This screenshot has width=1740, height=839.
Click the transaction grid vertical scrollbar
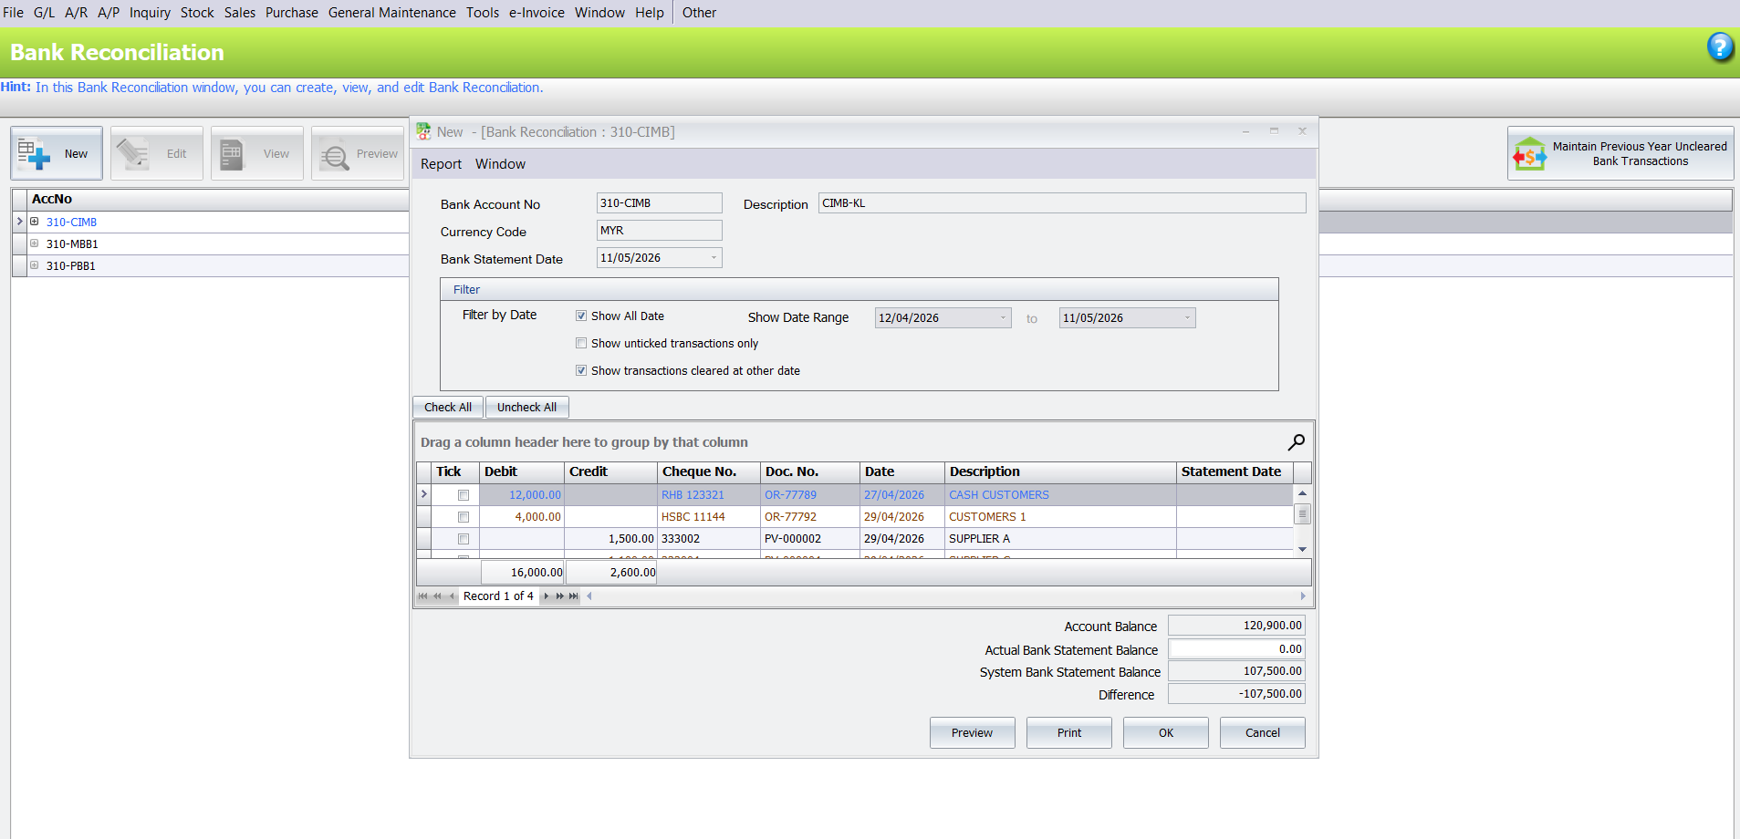1303,521
